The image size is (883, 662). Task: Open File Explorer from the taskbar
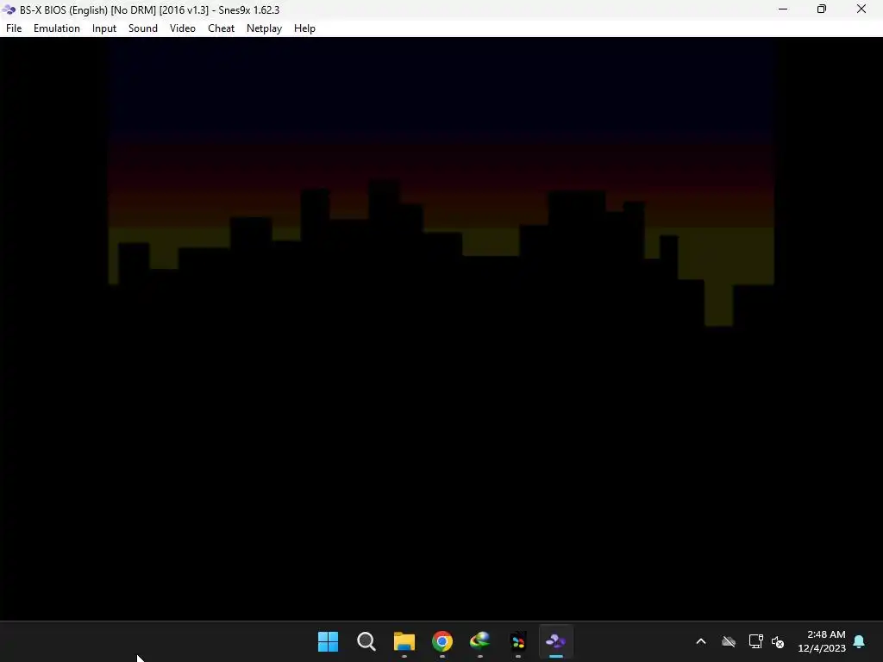coord(404,641)
